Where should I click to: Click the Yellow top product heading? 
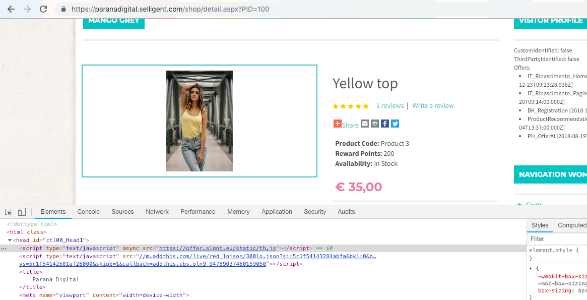coord(365,83)
